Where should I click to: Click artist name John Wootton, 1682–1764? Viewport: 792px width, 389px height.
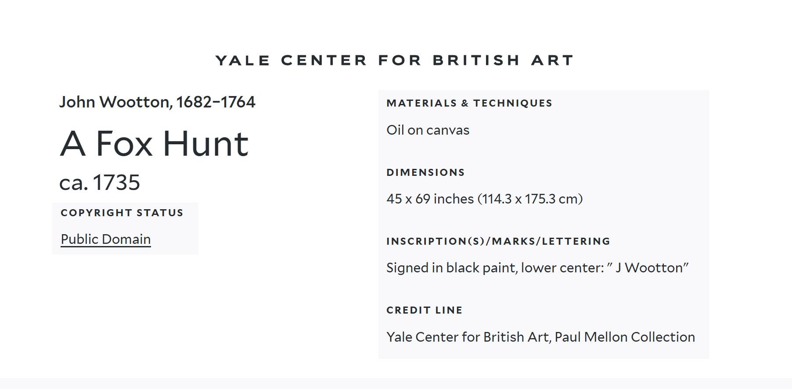(x=157, y=102)
